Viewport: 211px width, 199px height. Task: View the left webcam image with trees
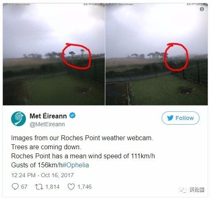point(54,54)
